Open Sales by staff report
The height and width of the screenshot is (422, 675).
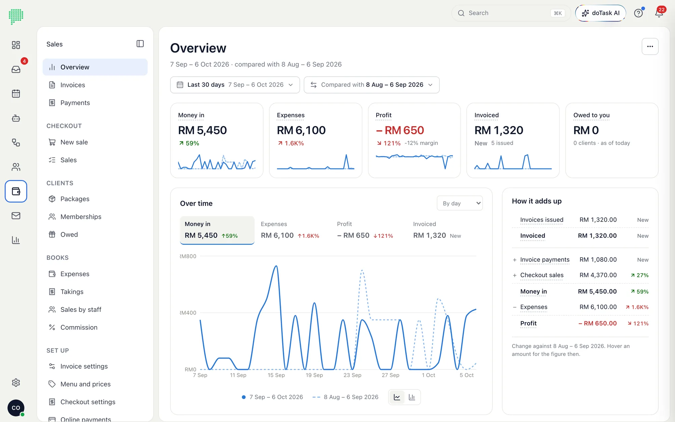(95, 310)
